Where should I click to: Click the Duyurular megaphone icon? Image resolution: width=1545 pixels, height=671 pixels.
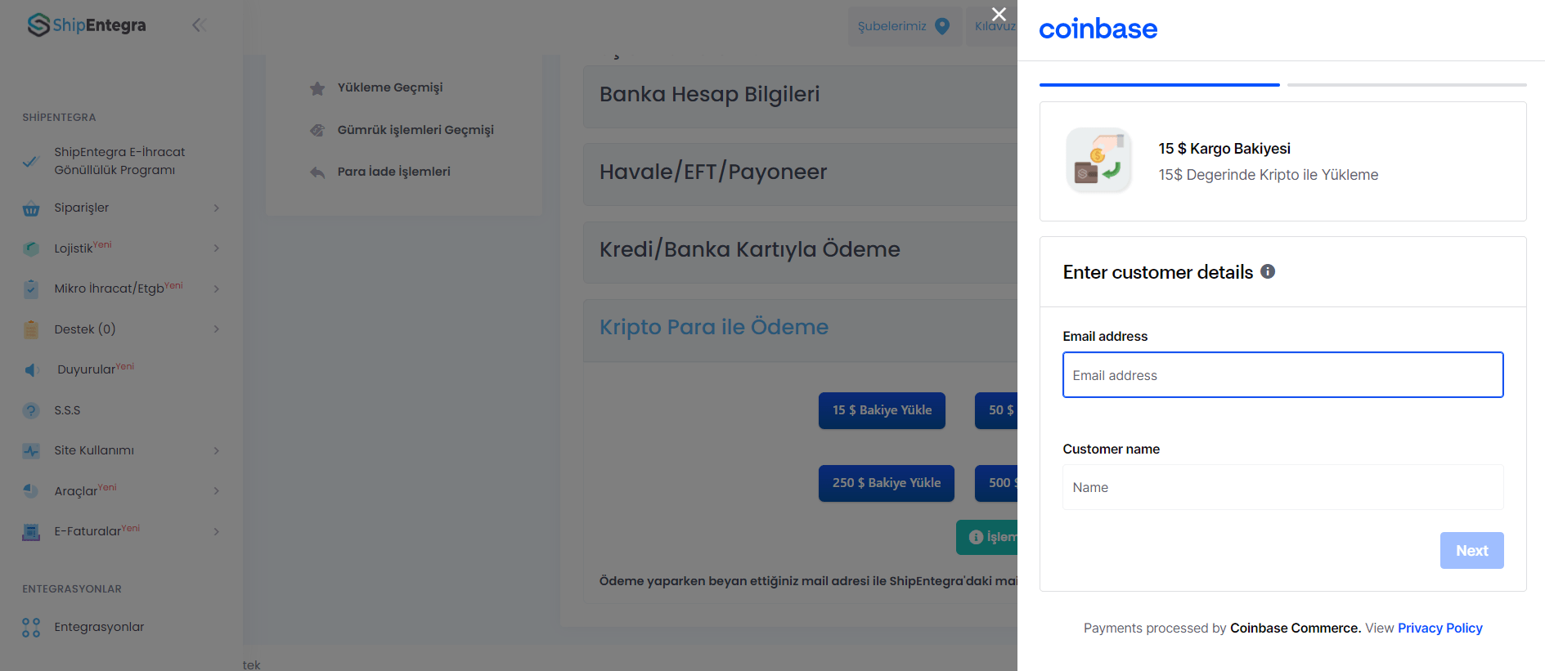click(x=31, y=370)
